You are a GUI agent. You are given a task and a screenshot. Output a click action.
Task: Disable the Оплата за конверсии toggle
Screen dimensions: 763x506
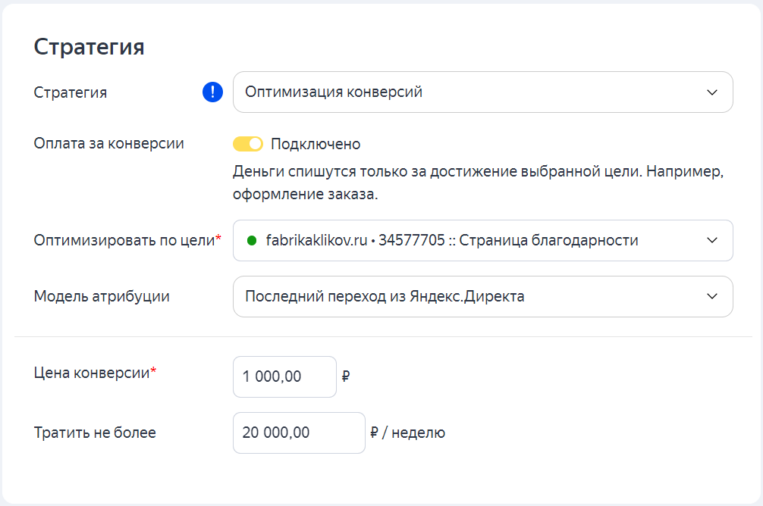click(x=248, y=144)
